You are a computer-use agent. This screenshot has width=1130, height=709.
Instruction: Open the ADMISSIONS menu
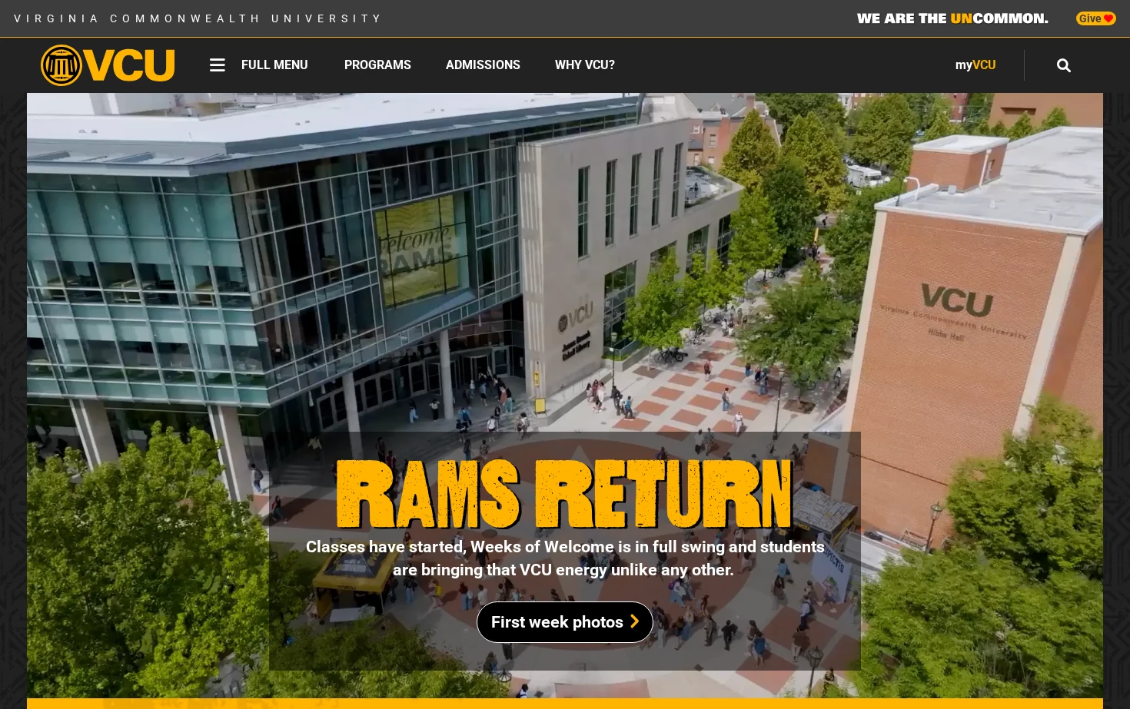coord(483,65)
